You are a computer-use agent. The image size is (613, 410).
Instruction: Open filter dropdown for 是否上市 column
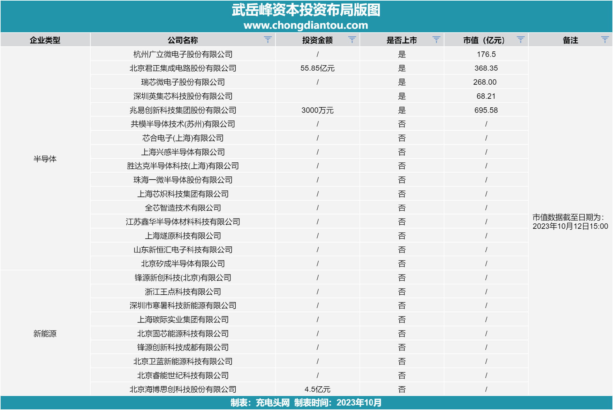click(x=436, y=40)
